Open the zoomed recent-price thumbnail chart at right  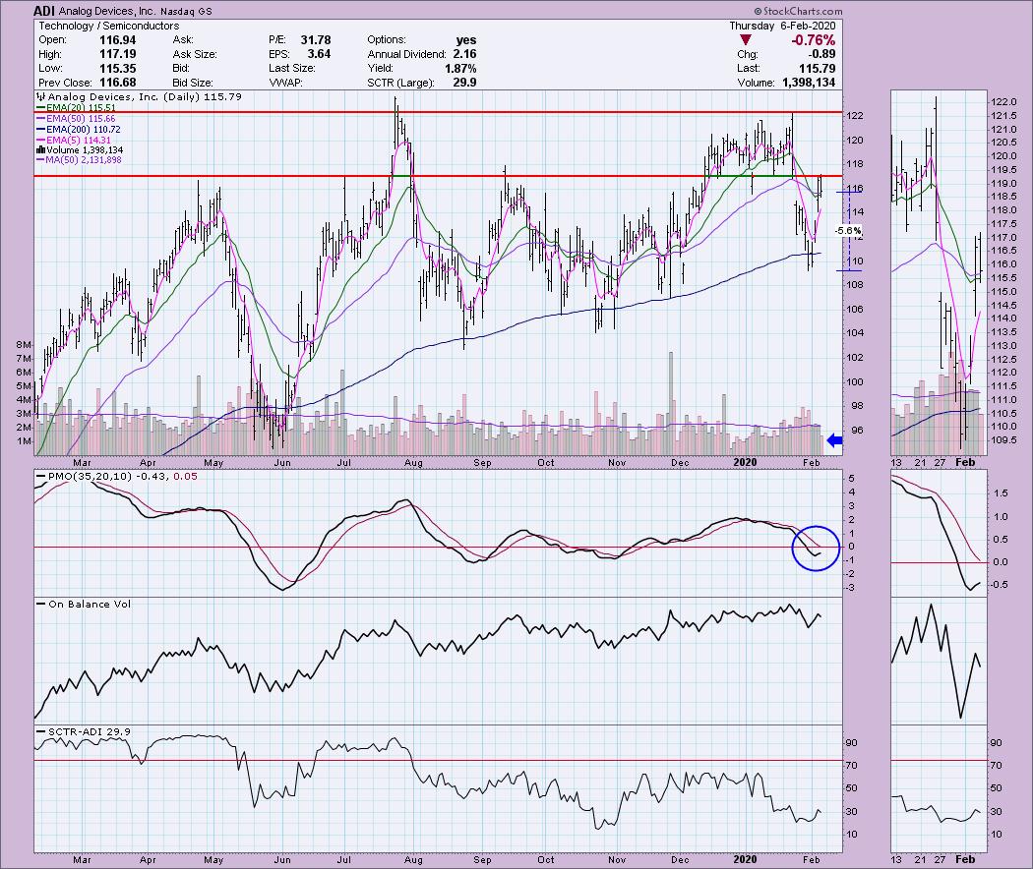939,272
